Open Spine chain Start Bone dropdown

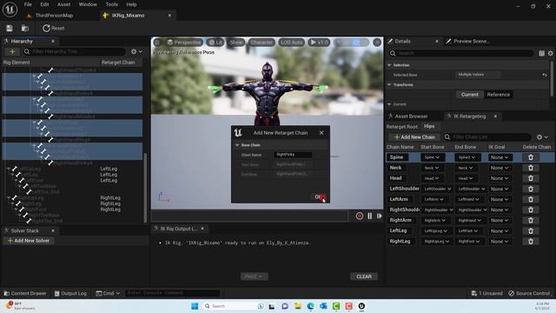point(432,157)
